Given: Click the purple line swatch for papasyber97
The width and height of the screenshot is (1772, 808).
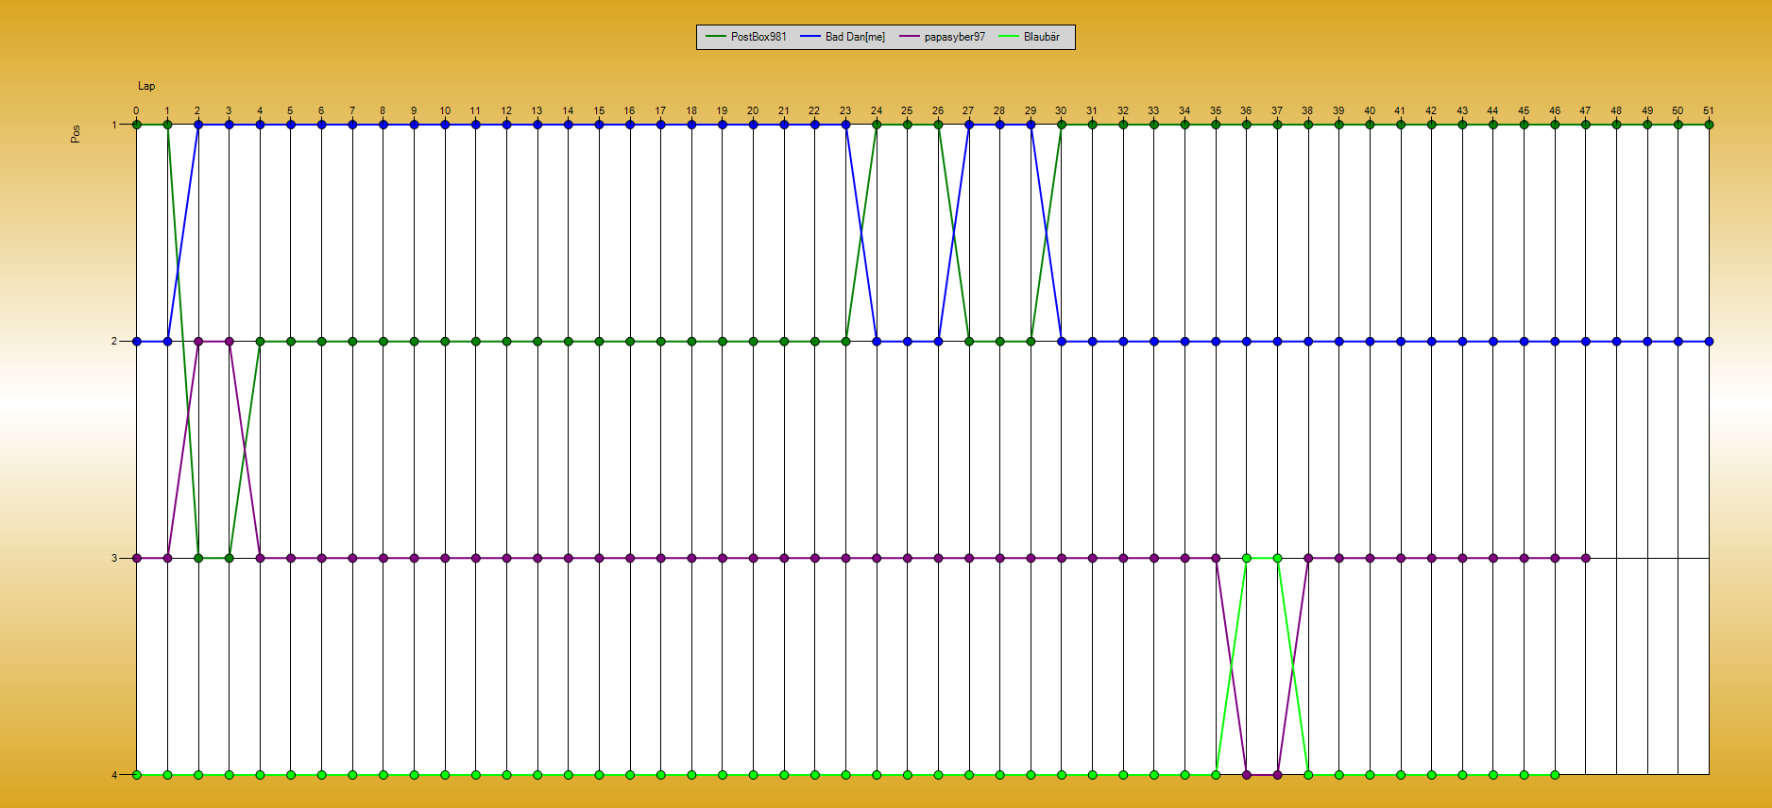Looking at the screenshot, I should pos(910,37).
